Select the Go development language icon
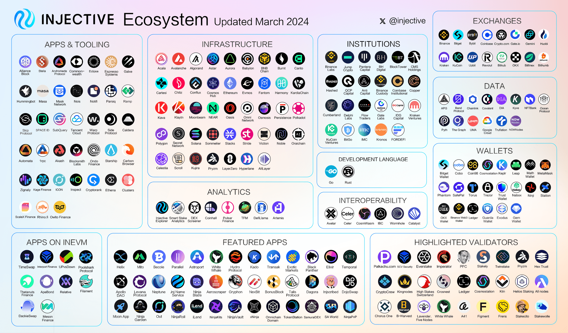This screenshot has width=568, height=333. point(331,171)
